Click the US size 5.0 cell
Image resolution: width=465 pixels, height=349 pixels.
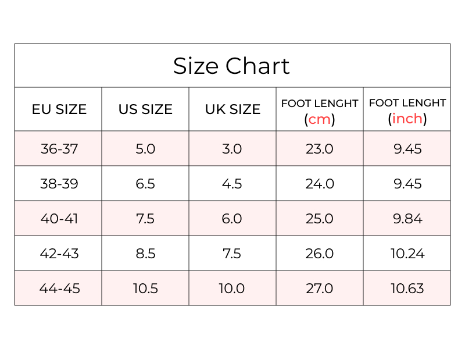[145, 149]
